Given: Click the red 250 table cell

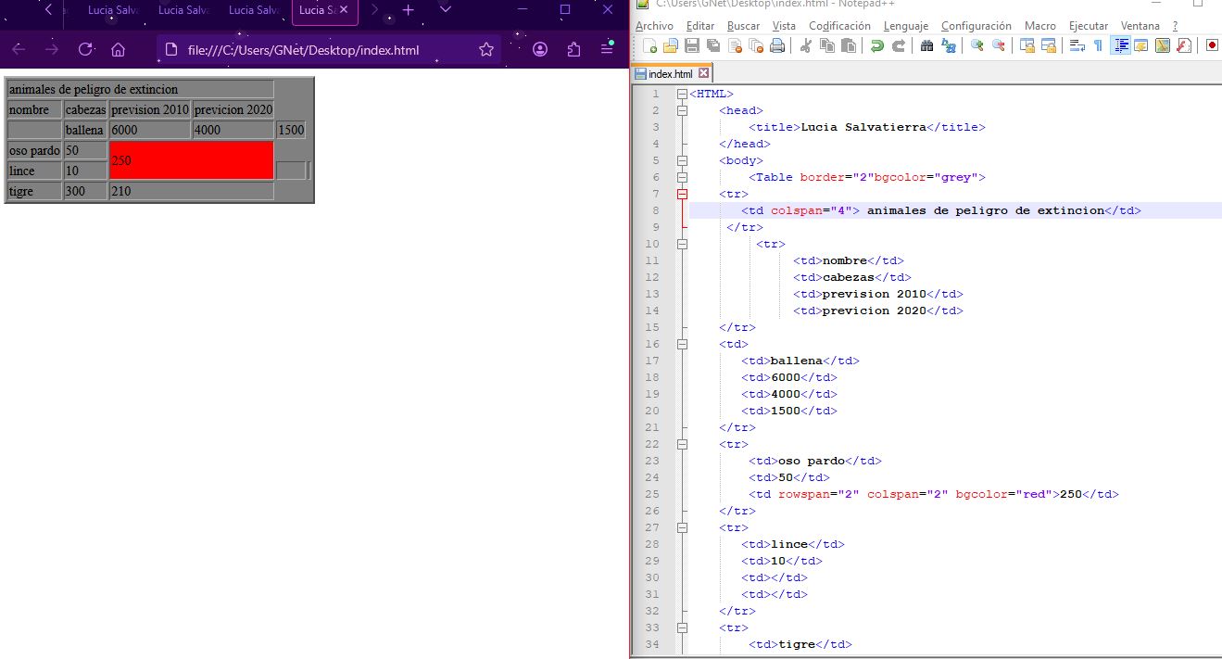Looking at the screenshot, I should tap(191, 160).
